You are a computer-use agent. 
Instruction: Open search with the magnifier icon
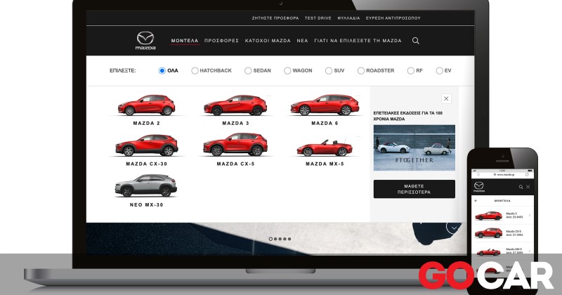coord(415,41)
